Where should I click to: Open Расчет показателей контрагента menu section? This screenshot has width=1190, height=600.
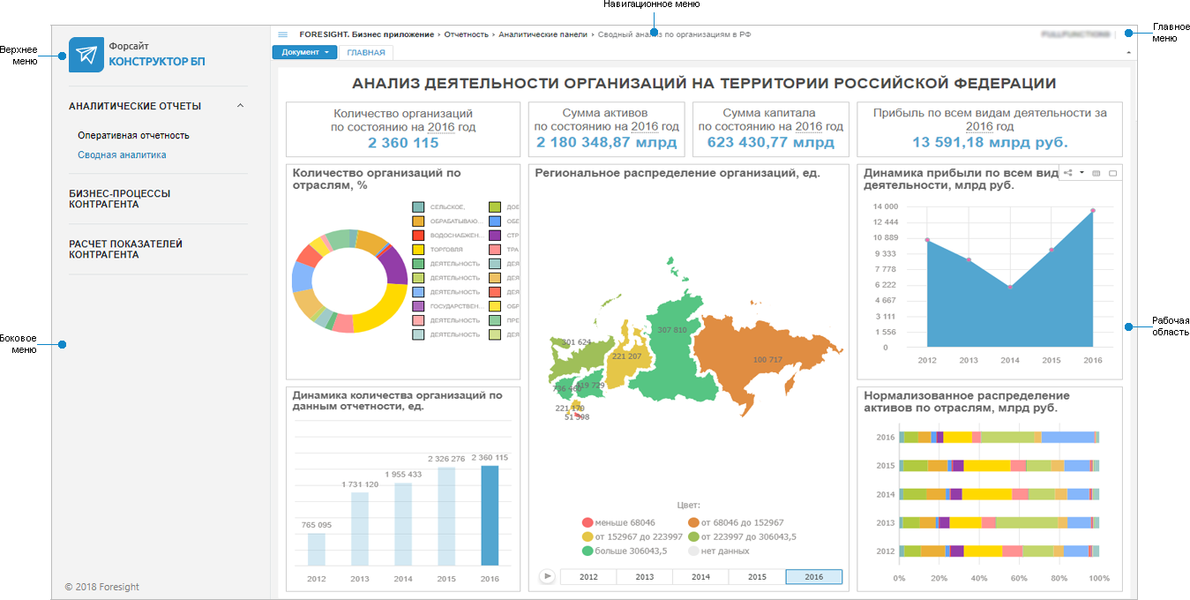point(125,249)
